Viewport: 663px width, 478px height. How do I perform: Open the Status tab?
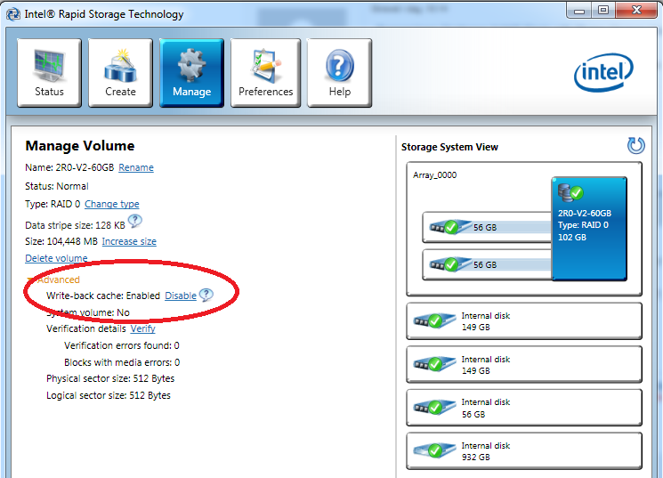click(49, 73)
